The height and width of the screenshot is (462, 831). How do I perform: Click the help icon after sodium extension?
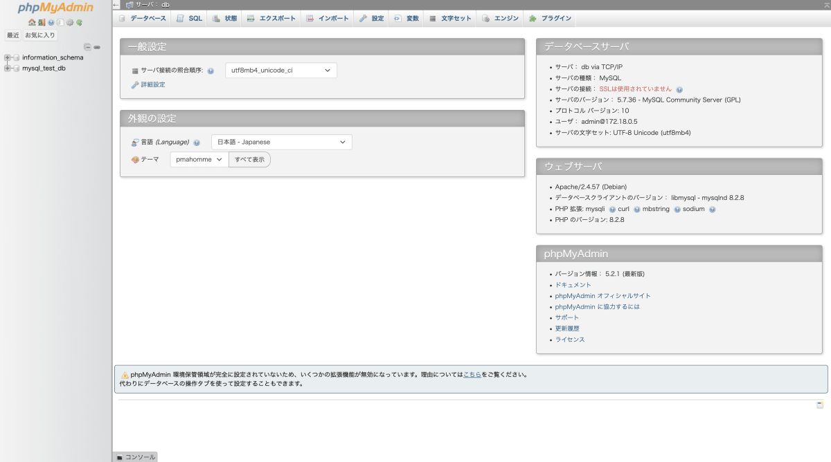coord(712,209)
